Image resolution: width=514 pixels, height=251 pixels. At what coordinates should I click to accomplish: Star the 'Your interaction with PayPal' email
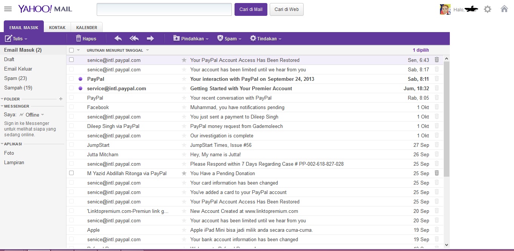click(x=184, y=79)
